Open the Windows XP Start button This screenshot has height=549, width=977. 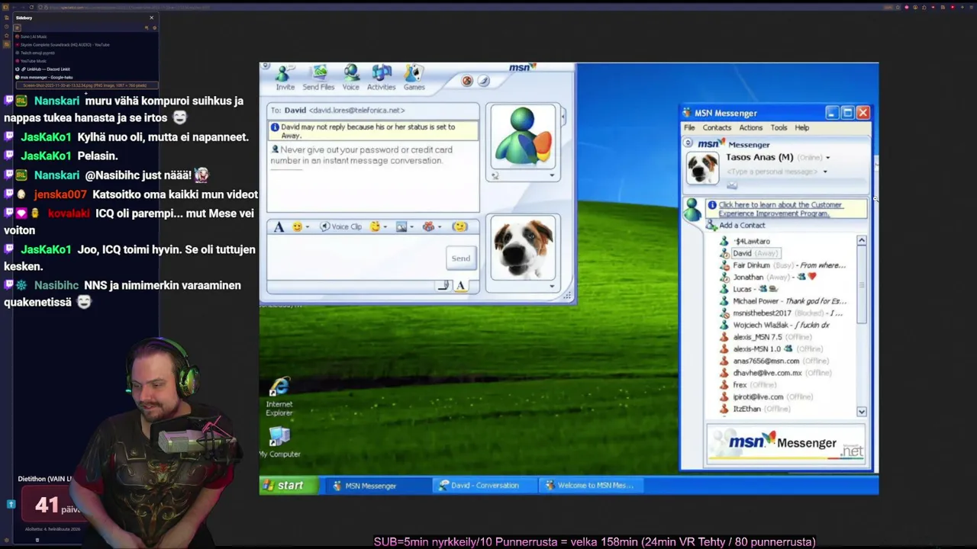click(289, 486)
